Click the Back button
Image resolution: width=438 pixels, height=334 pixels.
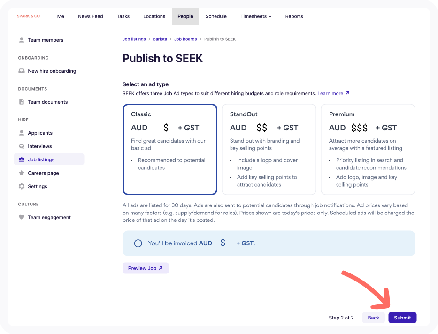pos(374,318)
